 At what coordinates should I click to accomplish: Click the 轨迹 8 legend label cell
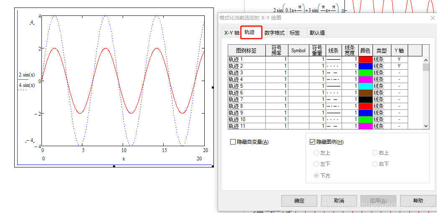click(247, 106)
